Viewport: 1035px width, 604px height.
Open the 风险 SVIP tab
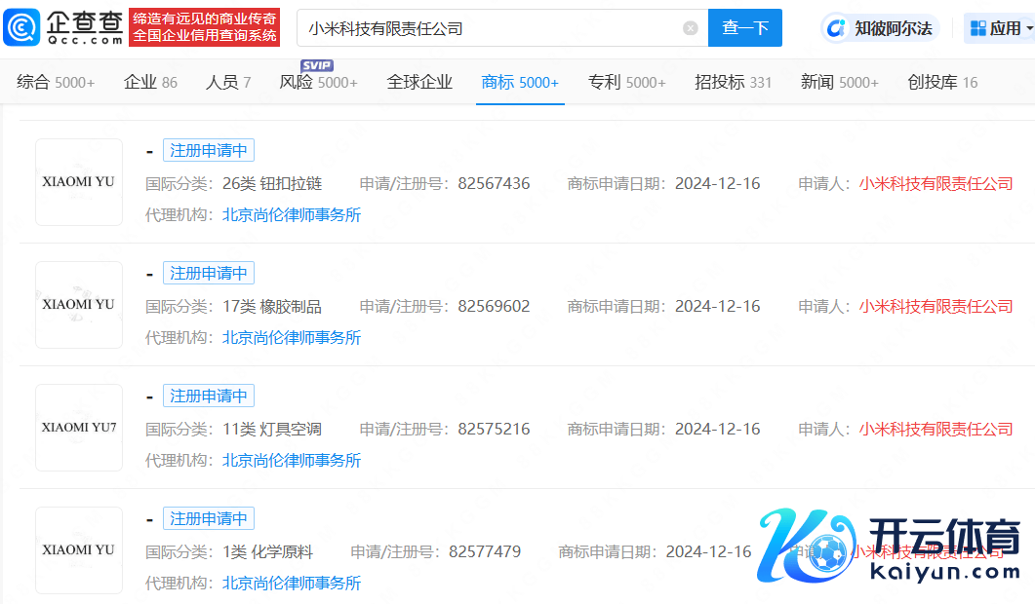click(x=318, y=83)
